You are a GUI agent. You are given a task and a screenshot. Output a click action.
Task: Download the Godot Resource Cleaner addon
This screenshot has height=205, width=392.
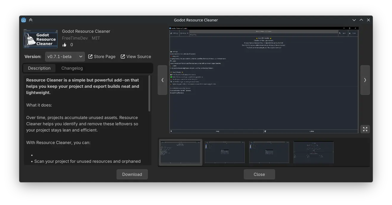[x=132, y=174]
